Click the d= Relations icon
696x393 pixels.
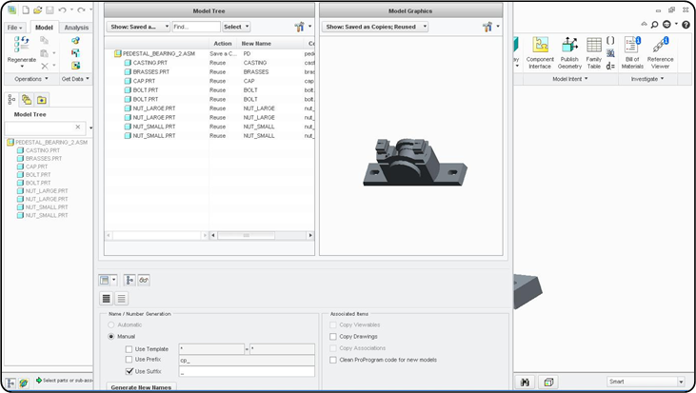[610, 66]
